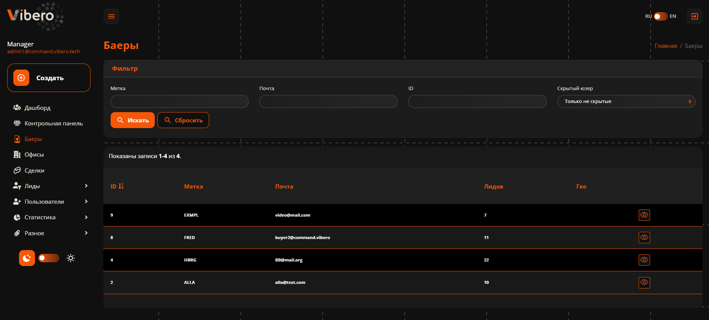
Task: Open Офисы in the sidebar
Action: [x=34, y=155]
